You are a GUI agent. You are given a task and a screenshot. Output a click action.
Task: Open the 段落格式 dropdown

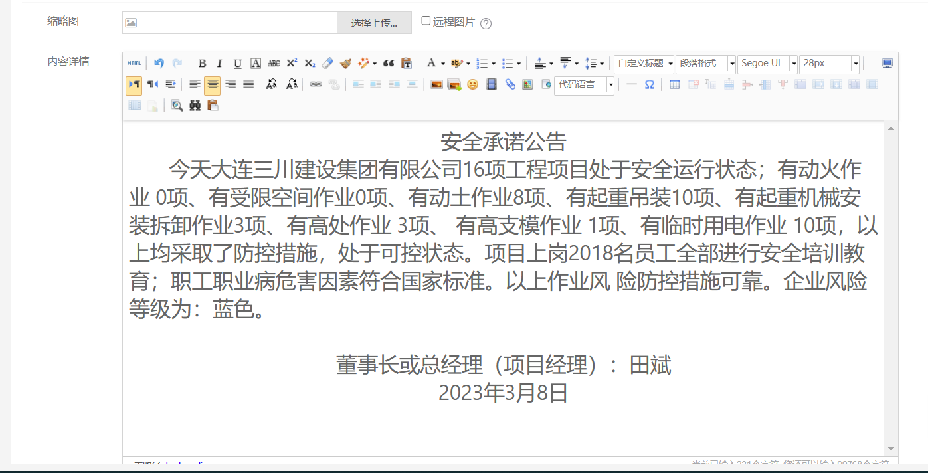705,64
